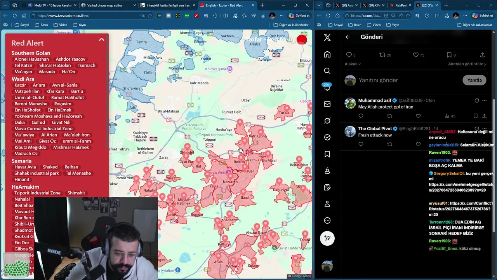497x280 pixels.
Task: Open the zoom magnifier in the X address bar
Action: pos(393,16)
